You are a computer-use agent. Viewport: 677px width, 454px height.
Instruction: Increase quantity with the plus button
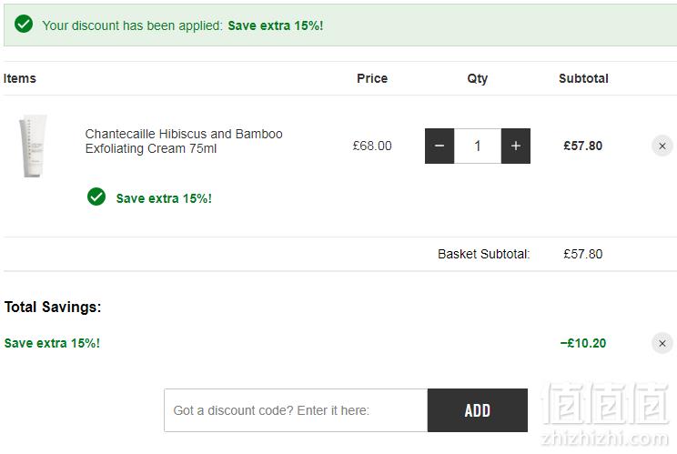coord(516,146)
